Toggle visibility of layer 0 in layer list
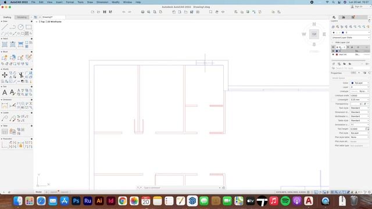The height and width of the screenshot is (209, 372). point(333,51)
